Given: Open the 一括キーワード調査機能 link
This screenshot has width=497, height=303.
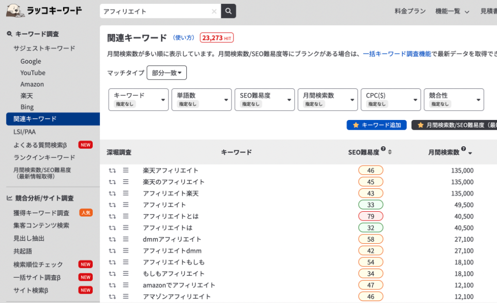Looking at the screenshot, I should [x=397, y=54].
